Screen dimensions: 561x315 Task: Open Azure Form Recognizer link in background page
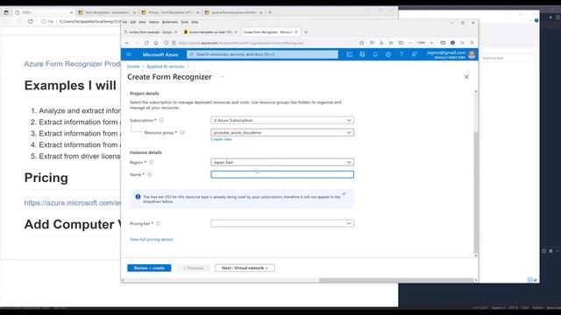pyautogui.click(x=72, y=64)
